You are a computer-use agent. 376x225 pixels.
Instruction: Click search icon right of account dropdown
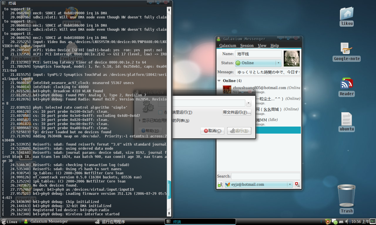(297, 185)
